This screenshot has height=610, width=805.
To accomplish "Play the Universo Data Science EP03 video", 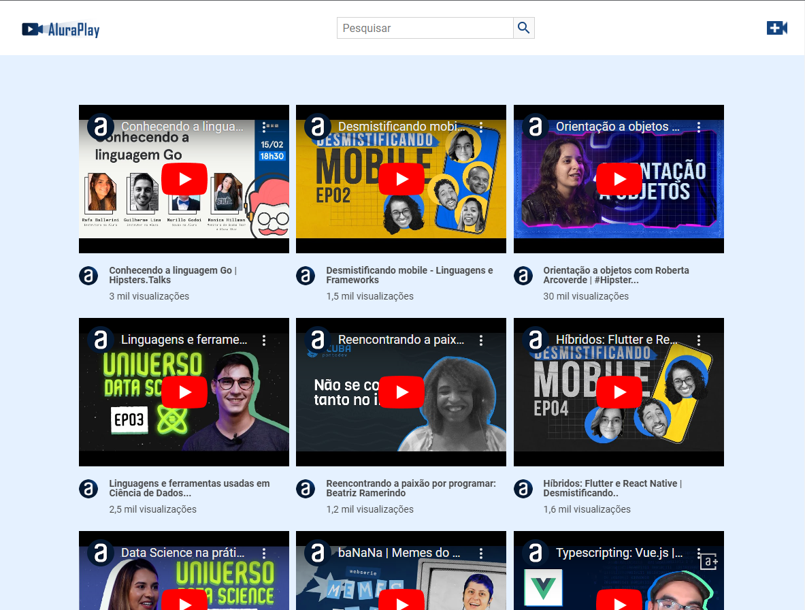I will pyautogui.click(x=184, y=391).
